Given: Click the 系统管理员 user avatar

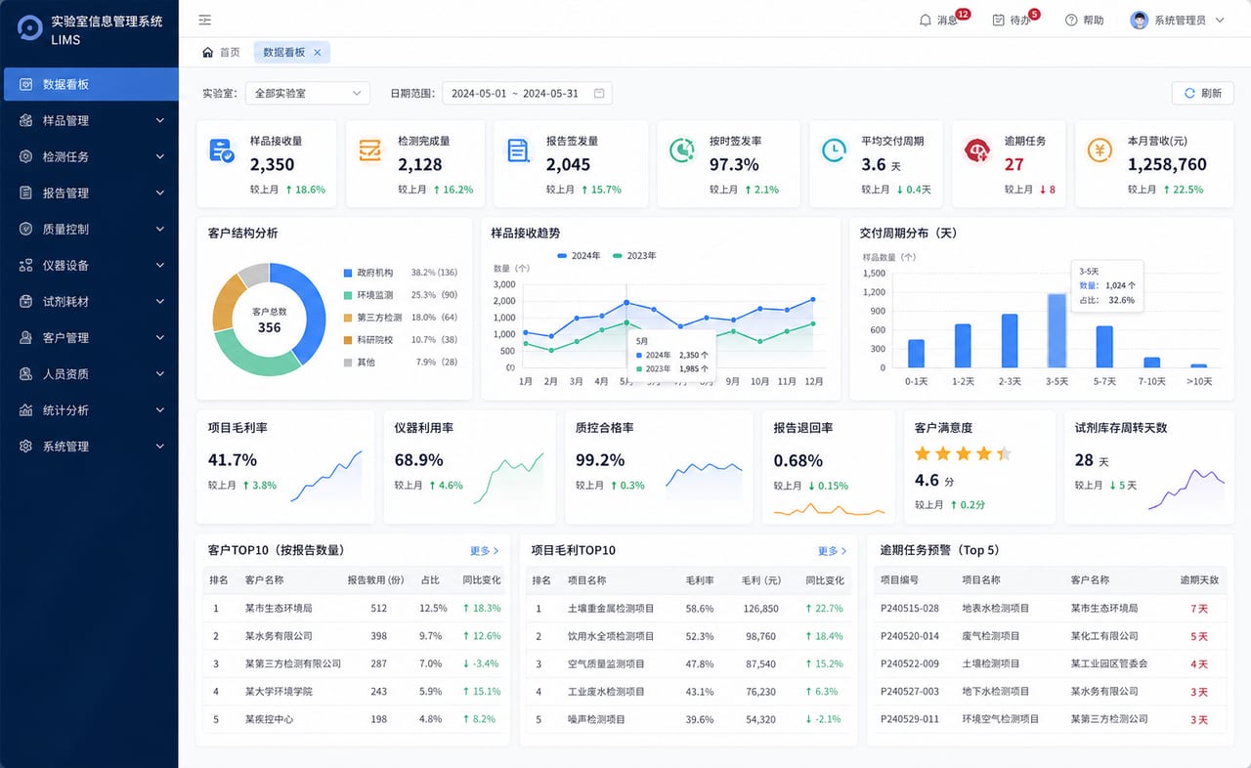Looking at the screenshot, I should pos(1140,20).
